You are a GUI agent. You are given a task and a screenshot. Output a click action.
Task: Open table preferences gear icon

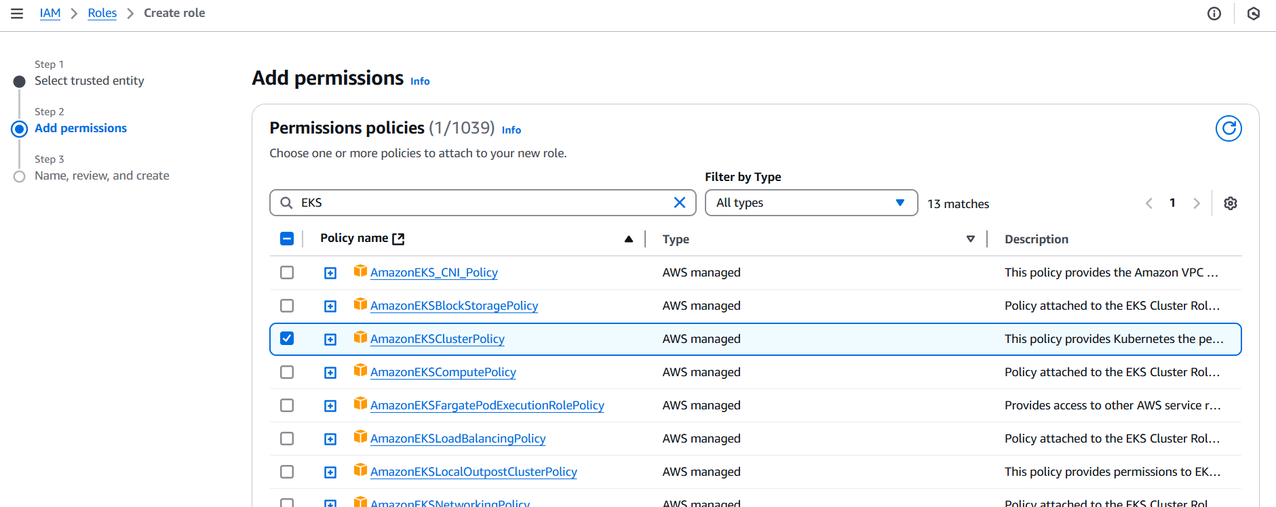click(x=1231, y=203)
